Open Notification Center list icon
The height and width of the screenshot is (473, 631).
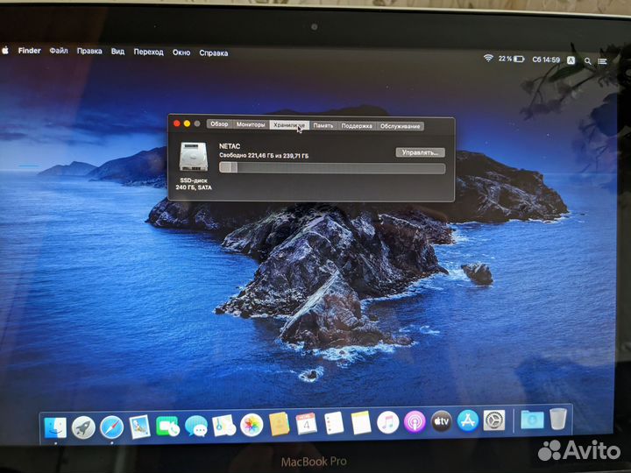click(602, 61)
